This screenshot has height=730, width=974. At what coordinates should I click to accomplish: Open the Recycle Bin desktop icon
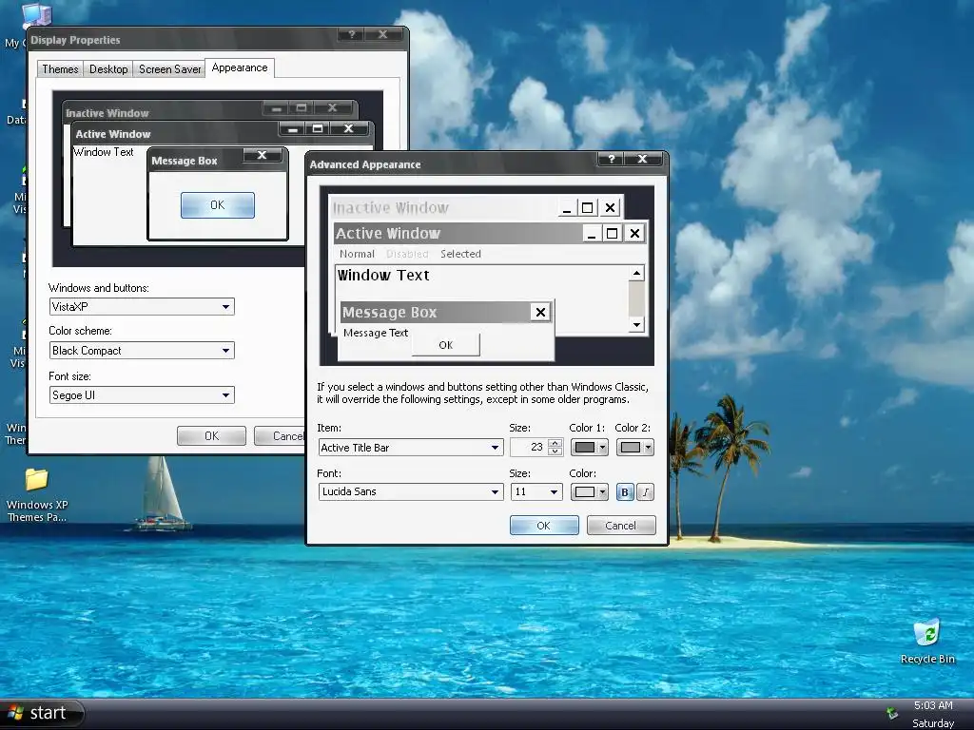[927, 641]
